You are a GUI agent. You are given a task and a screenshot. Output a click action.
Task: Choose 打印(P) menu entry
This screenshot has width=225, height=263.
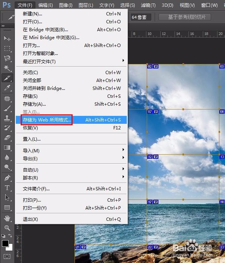(71, 200)
